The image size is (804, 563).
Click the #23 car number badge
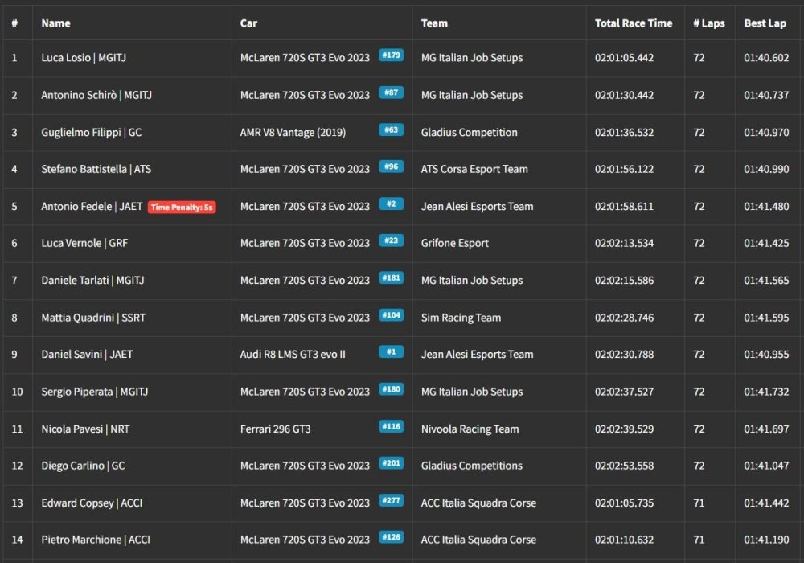[x=392, y=240]
